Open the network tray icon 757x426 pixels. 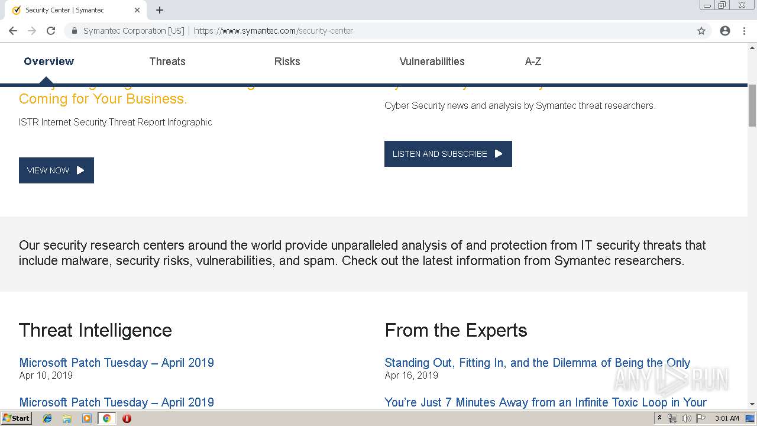point(672,418)
